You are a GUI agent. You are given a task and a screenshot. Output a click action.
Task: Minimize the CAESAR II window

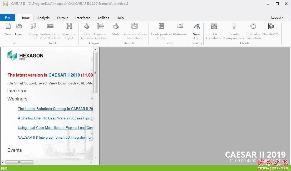pyautogui.click(x=268, y=4)
